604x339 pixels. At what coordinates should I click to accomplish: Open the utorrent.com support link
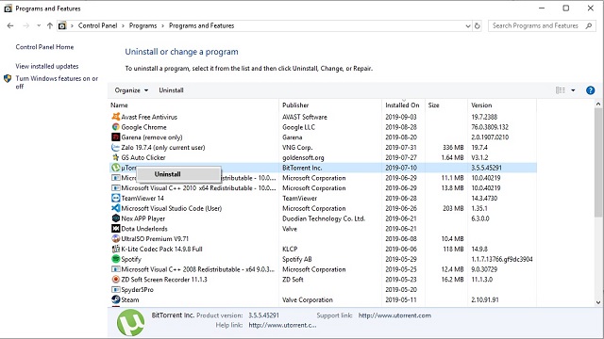[394, 315]
